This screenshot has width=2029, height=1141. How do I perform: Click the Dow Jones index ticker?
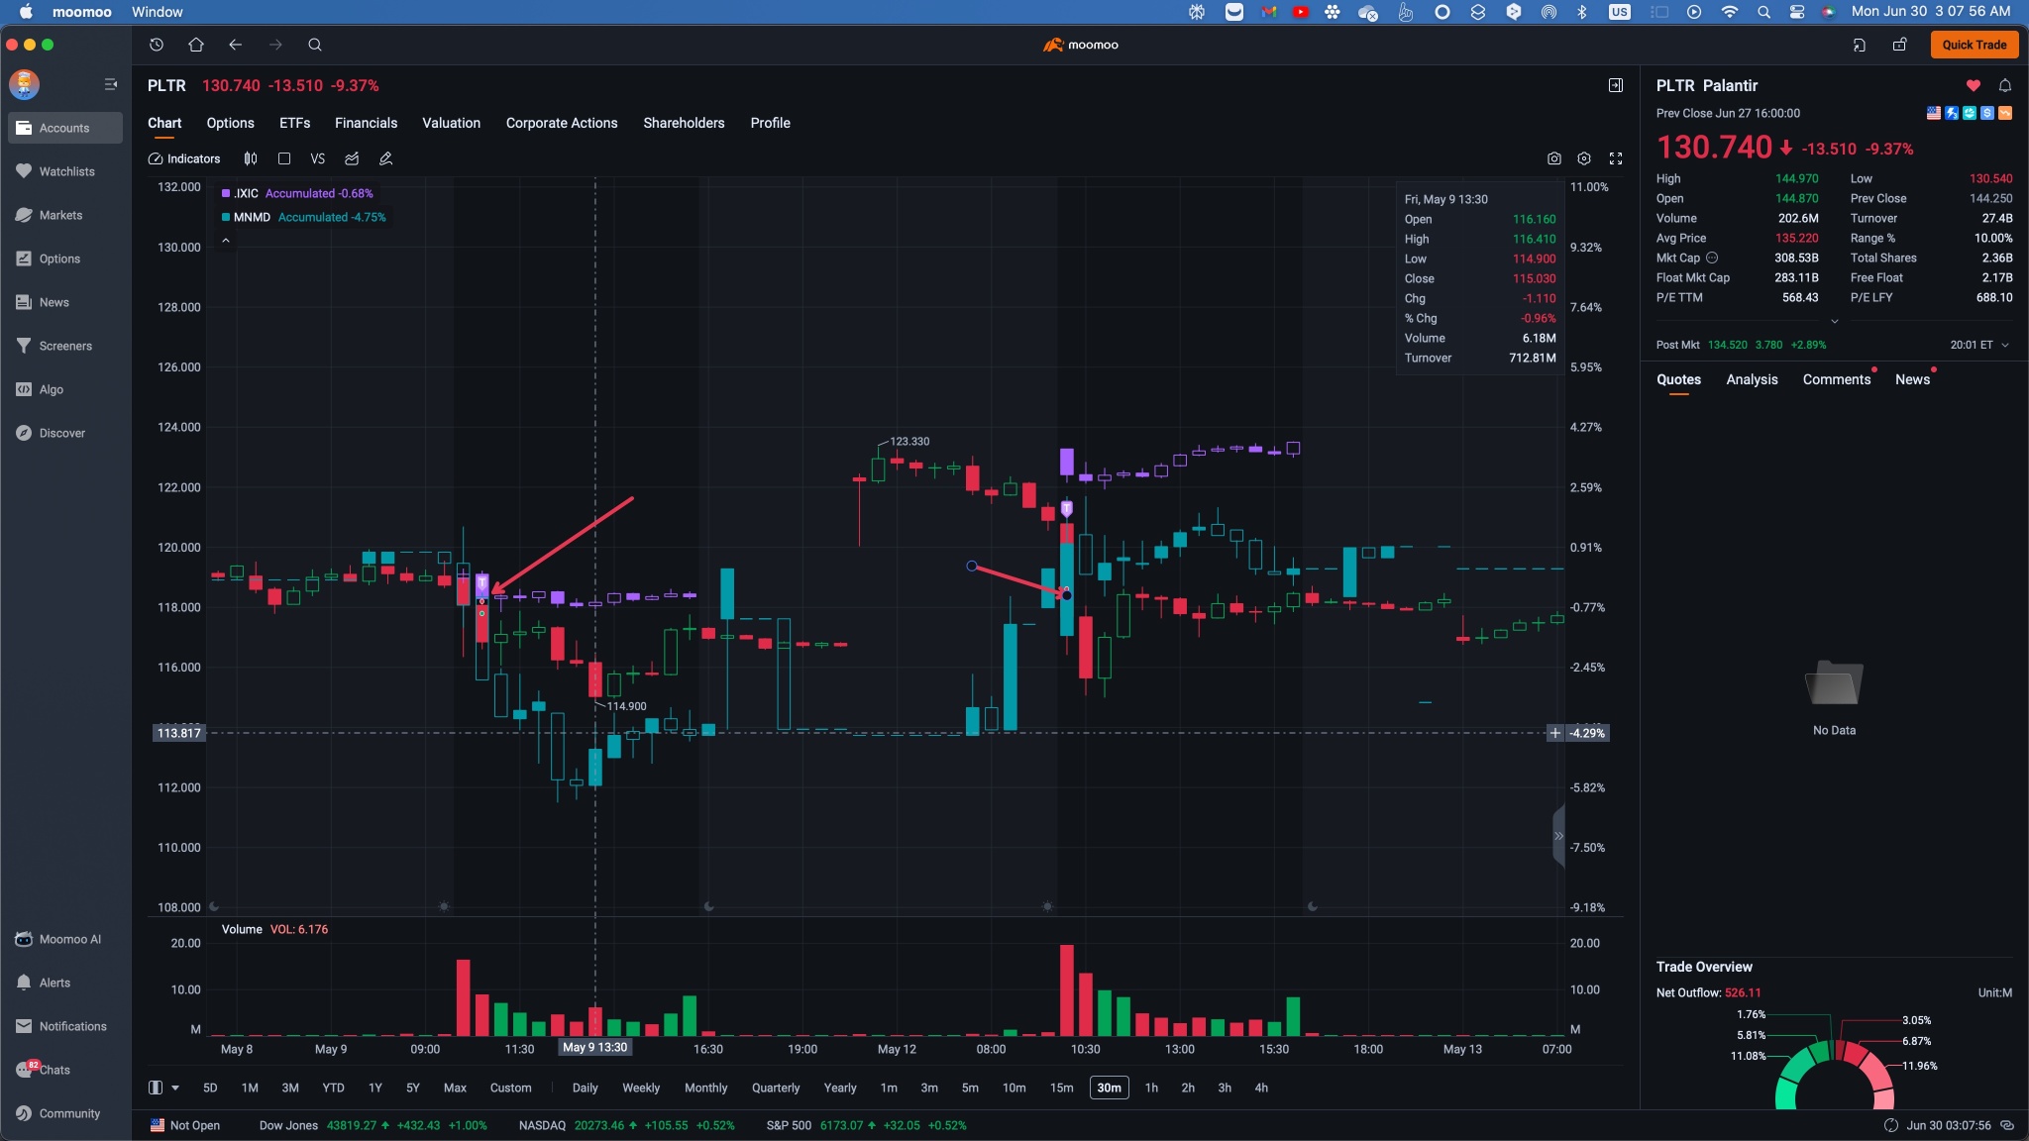click(373, 1125)
